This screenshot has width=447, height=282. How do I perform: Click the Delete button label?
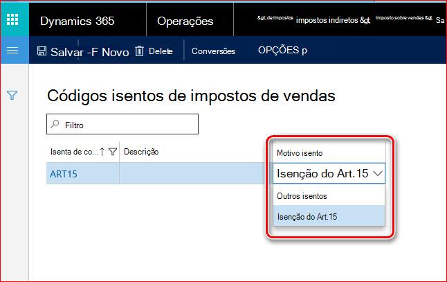click(x=161, y=51)
